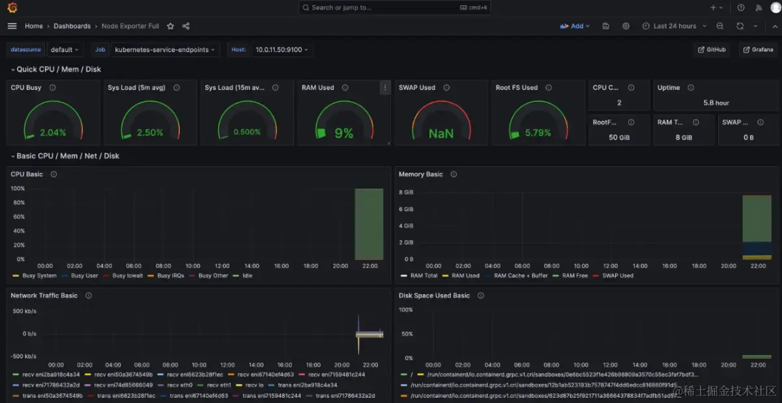Show info icon for Uptime panel

click(x=691, y=87)
